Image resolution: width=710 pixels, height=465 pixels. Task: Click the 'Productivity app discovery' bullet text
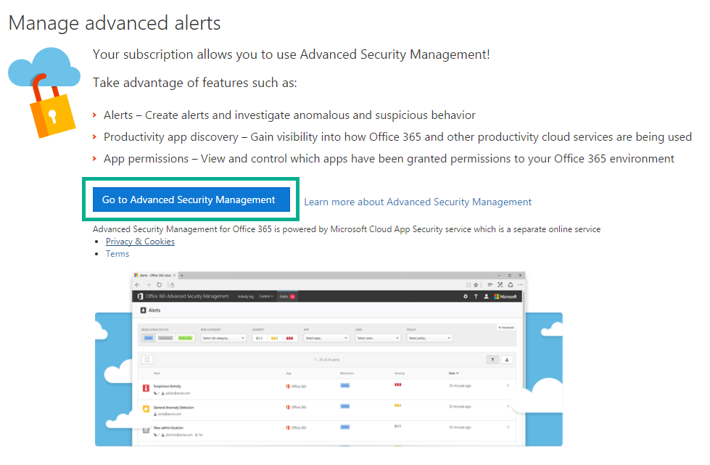tap(397, 136)
